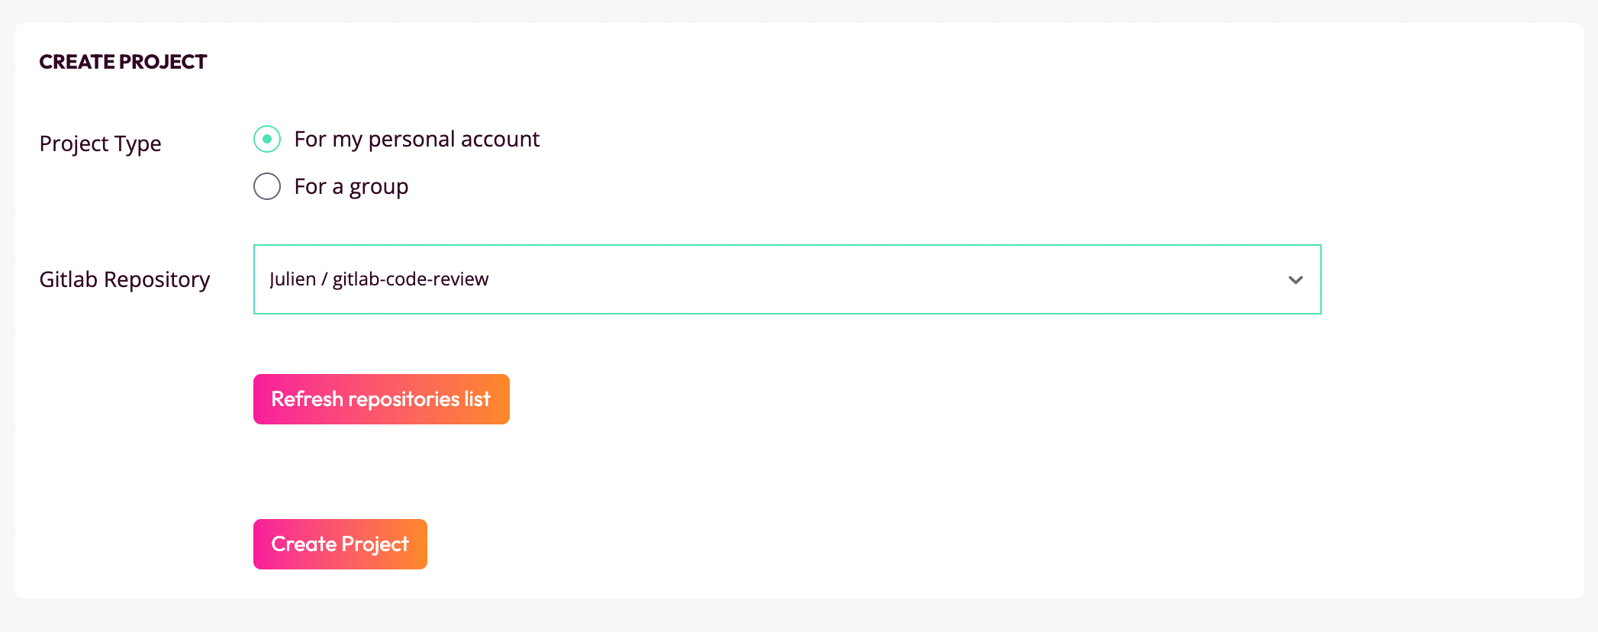This screenshot has height=632, width=1598.
Task: Click the empty radio circle for group projects
Action: point(266,185)
